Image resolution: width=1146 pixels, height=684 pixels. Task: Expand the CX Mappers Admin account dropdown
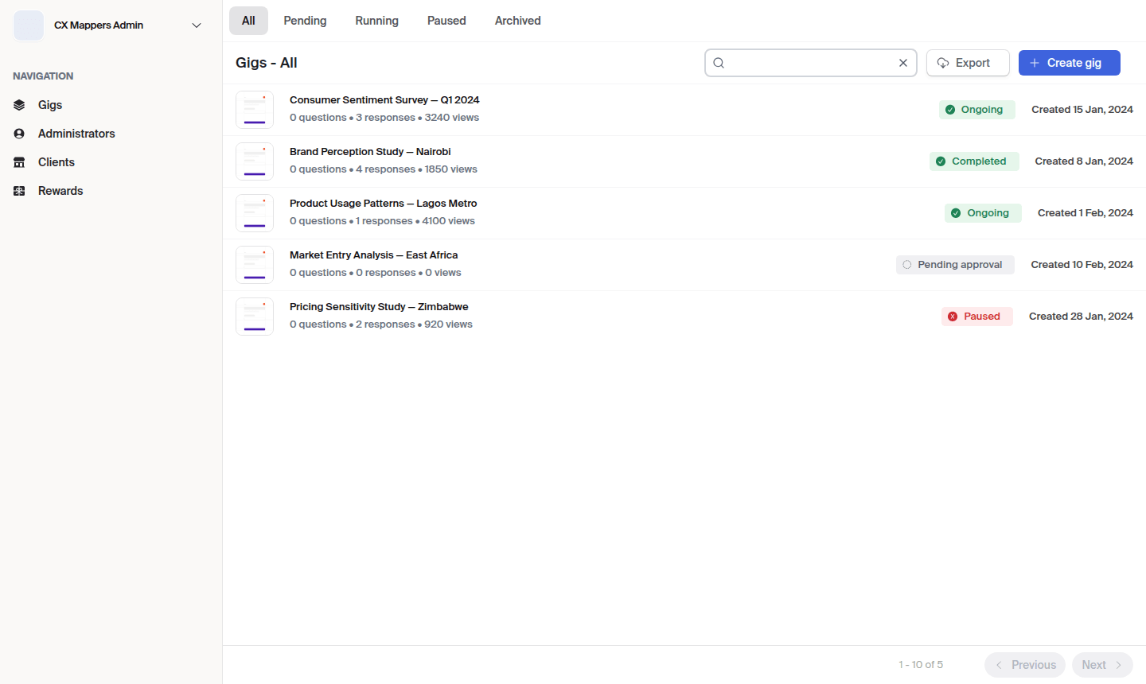click(197, 25)
